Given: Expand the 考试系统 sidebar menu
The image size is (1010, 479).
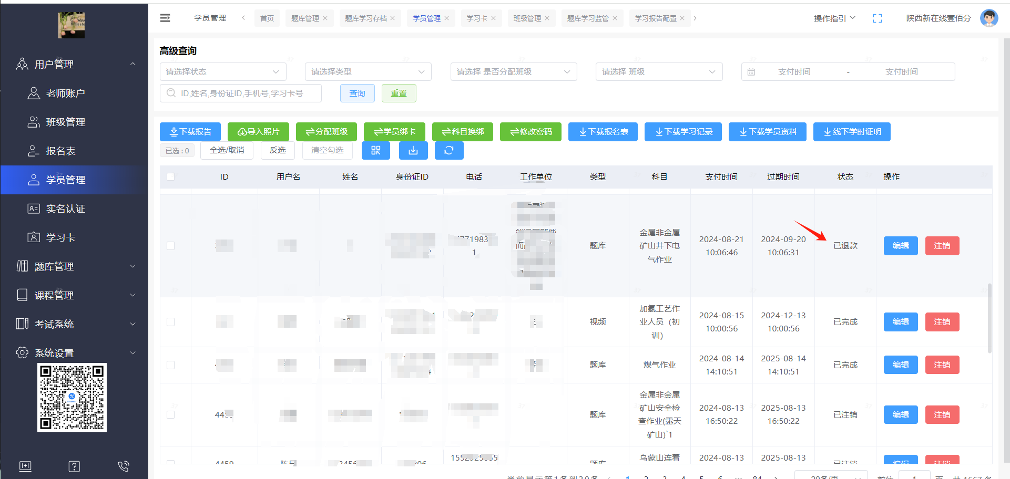Looking at the screenshot, I should pyautogui.click(x=74, y=324).
